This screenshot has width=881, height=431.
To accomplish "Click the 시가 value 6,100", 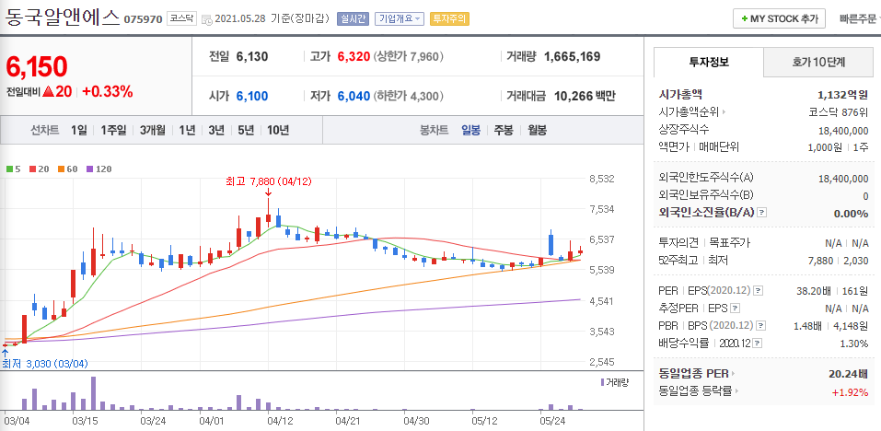I will click(x=252, y=96).
